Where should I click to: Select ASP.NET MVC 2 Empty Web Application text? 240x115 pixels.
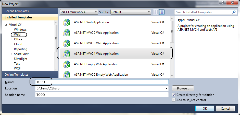(101, 75)
